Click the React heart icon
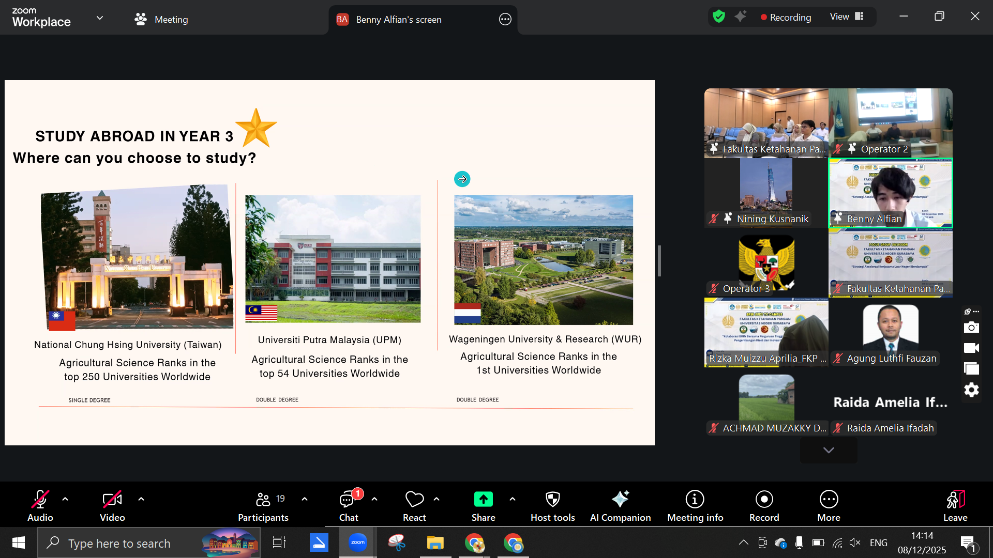 tap(414, 500)
